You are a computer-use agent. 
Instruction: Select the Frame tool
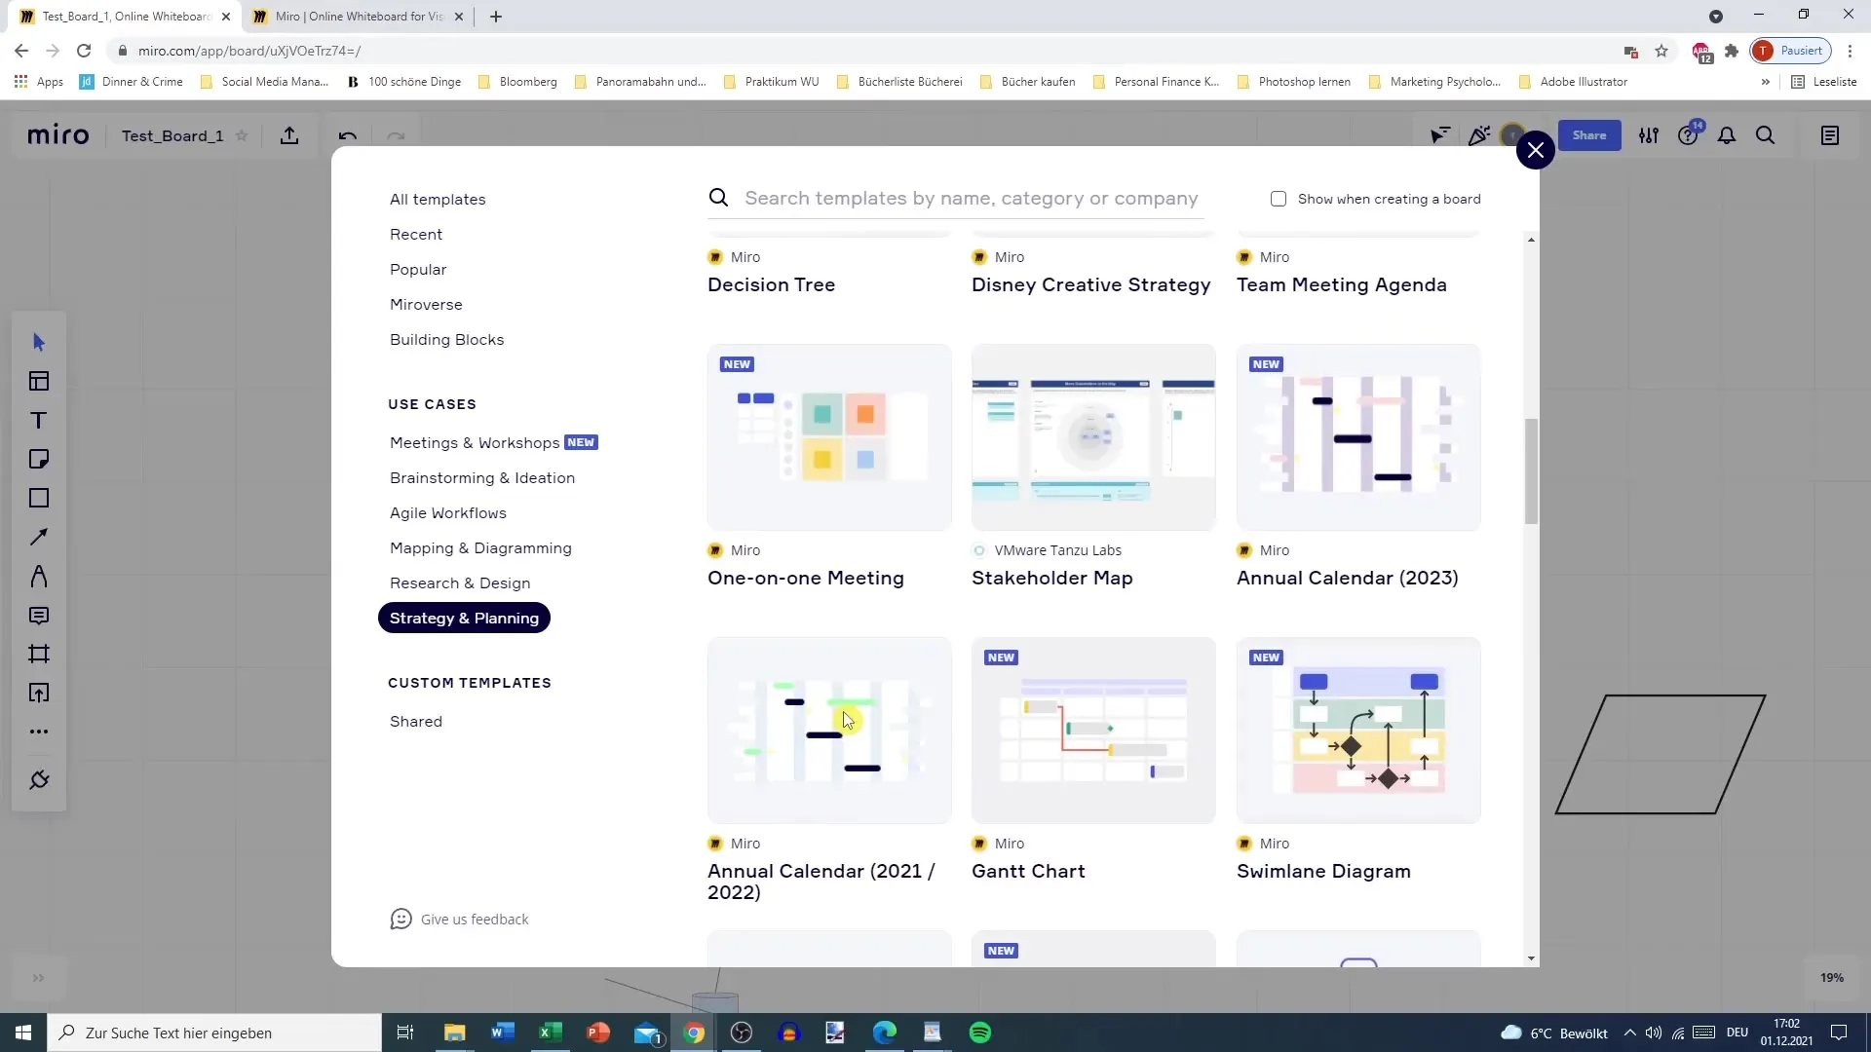click(x=39, y=654)
